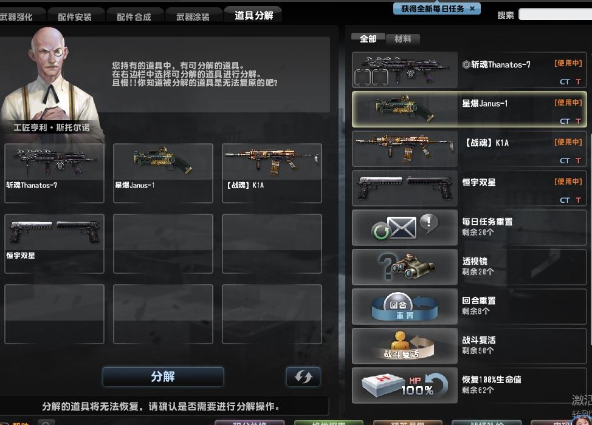The height and width of the screenshot is (425, 592).
Task: Click the 分解 decompose button
Action: point(163,376)
